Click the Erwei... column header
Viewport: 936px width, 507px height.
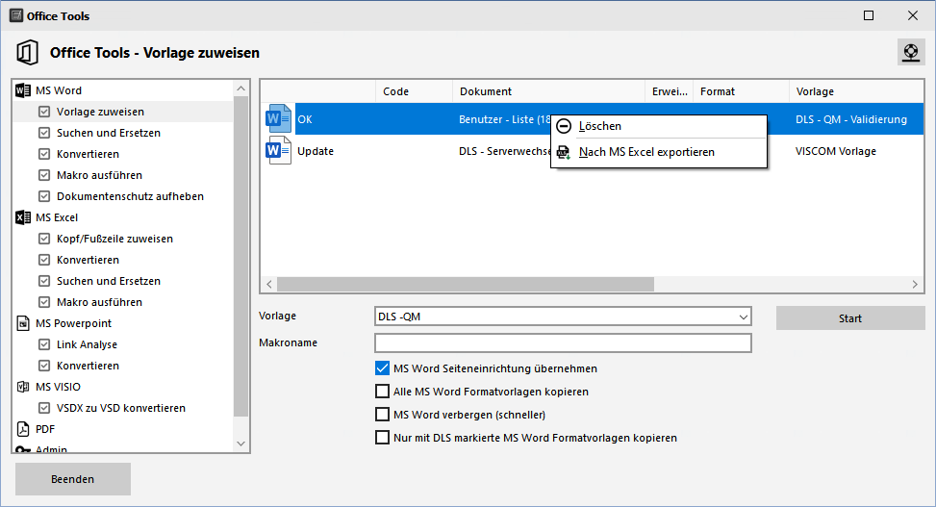(670, 91)
